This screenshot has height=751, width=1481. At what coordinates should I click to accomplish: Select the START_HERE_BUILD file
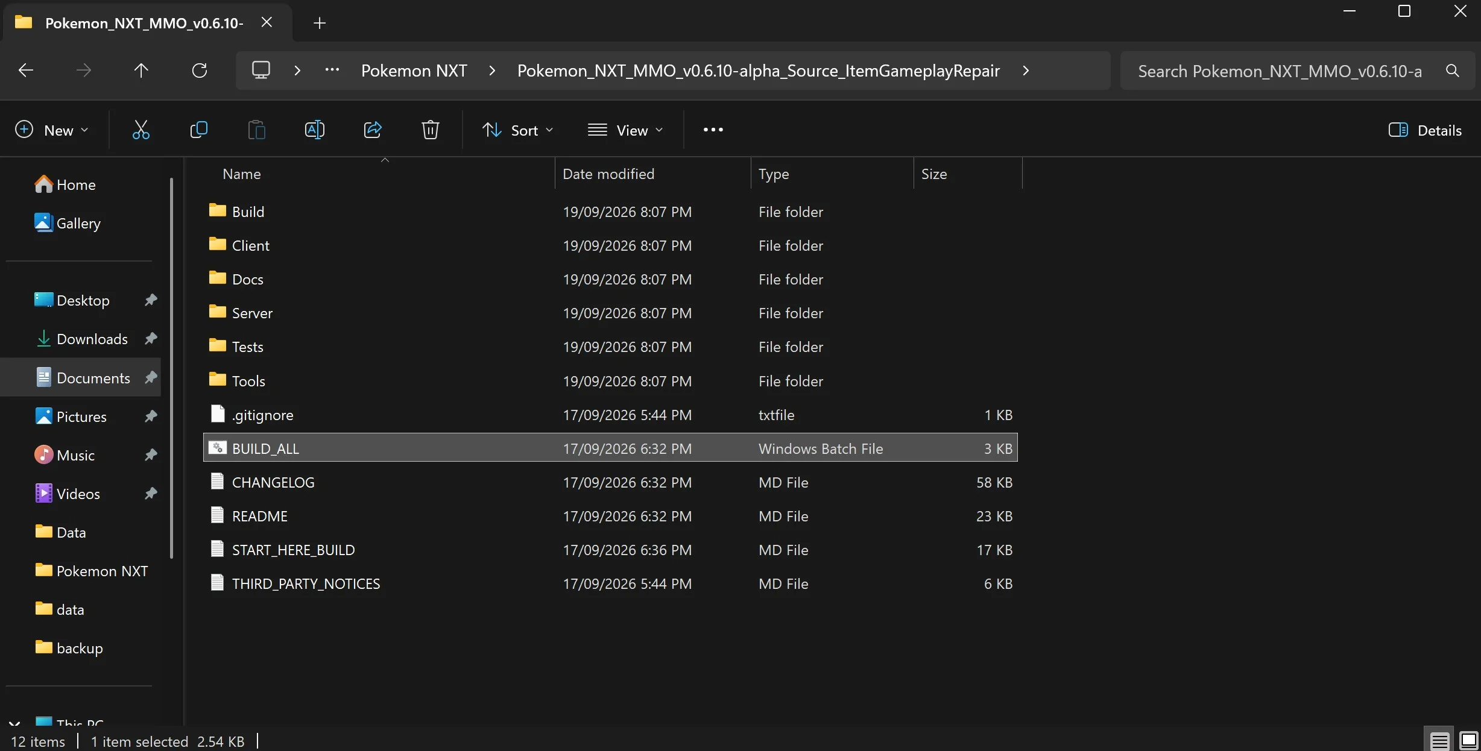610,550
